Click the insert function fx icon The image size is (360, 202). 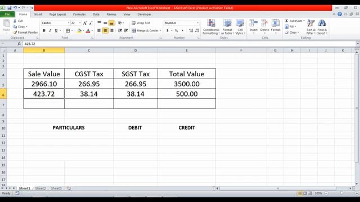click(19, 44)
